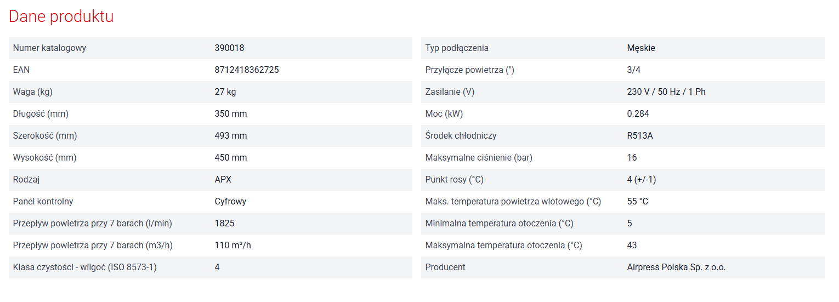839x302 pixels.
Task: Click the 'Punkt rosy (°C)' label
Action: point(454,180)
